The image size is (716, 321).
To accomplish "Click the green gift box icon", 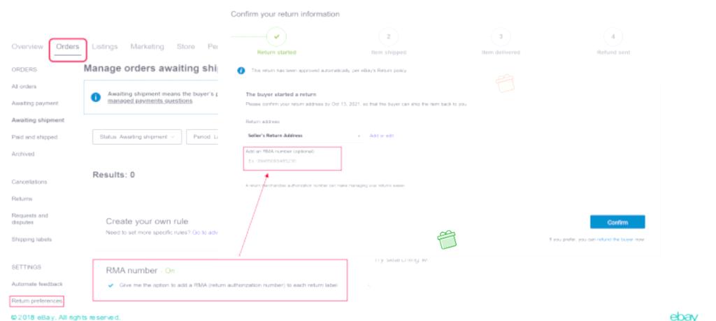I will click(x=447, y=240).
